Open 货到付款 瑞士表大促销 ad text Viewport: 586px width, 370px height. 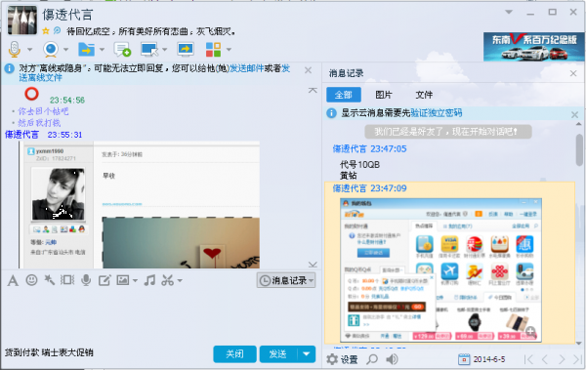(x=49, y=352)
